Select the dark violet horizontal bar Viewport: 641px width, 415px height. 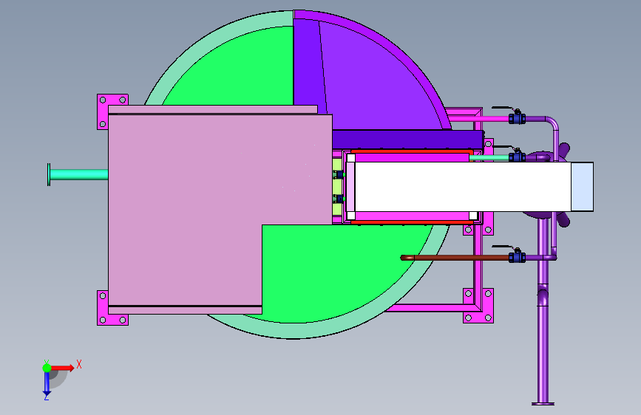coord(407,140)
